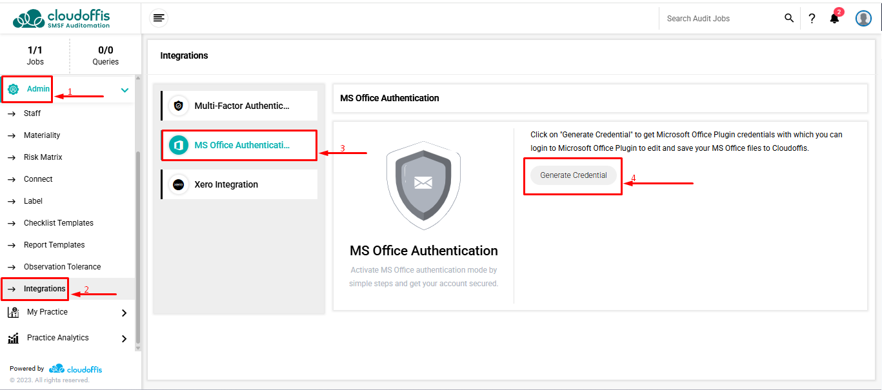Click the Integrations page heading
This screenshot has height=390, width=882.
coord(184,55)
